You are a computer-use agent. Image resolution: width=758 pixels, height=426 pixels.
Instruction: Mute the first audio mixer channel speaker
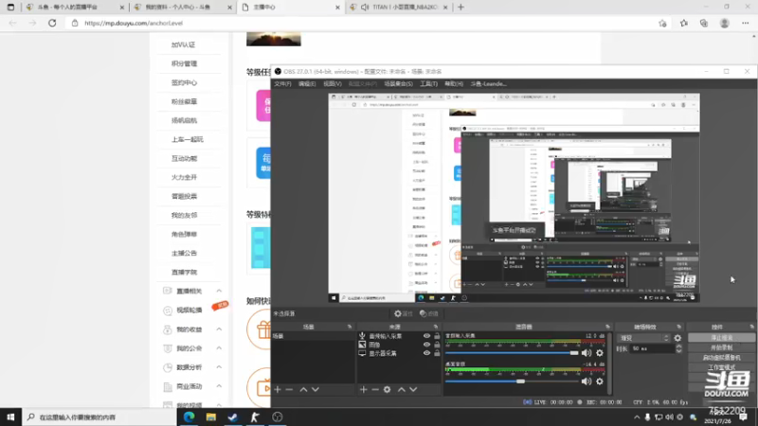[x=587, y=353]
